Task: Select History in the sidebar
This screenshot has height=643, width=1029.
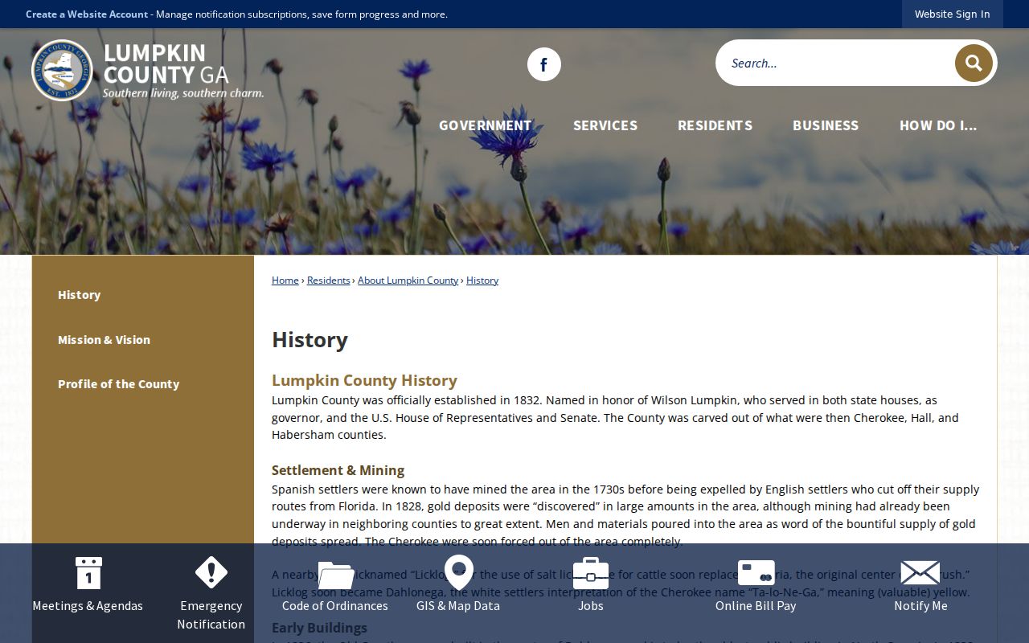Action: tap(80, 295)
